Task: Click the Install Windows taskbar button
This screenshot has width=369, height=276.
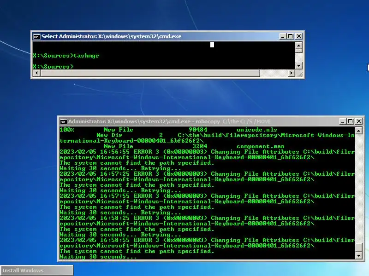Action: [x=37, y=270]
